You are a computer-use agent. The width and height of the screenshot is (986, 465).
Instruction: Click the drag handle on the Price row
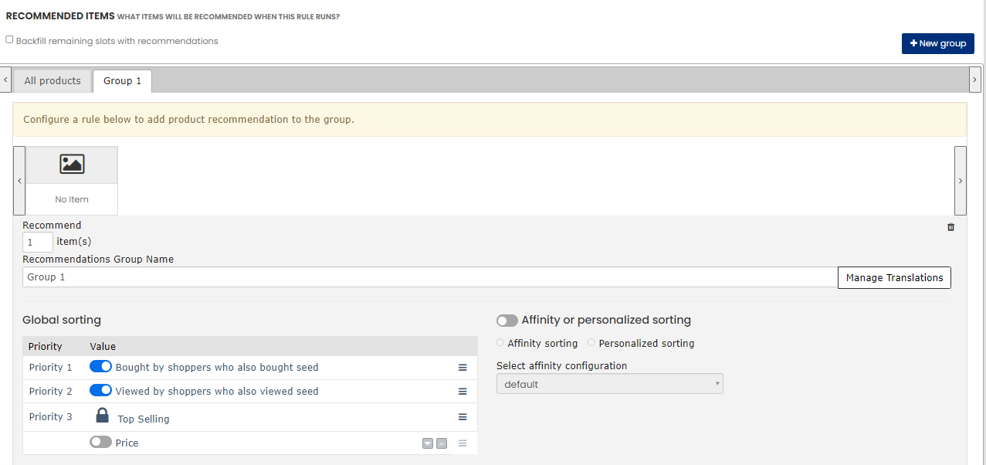pyautogui.click(x=463, y=443)
